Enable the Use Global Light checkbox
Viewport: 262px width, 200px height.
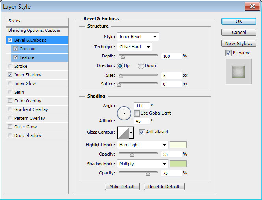pyautogui.click(x=137, y=113)
